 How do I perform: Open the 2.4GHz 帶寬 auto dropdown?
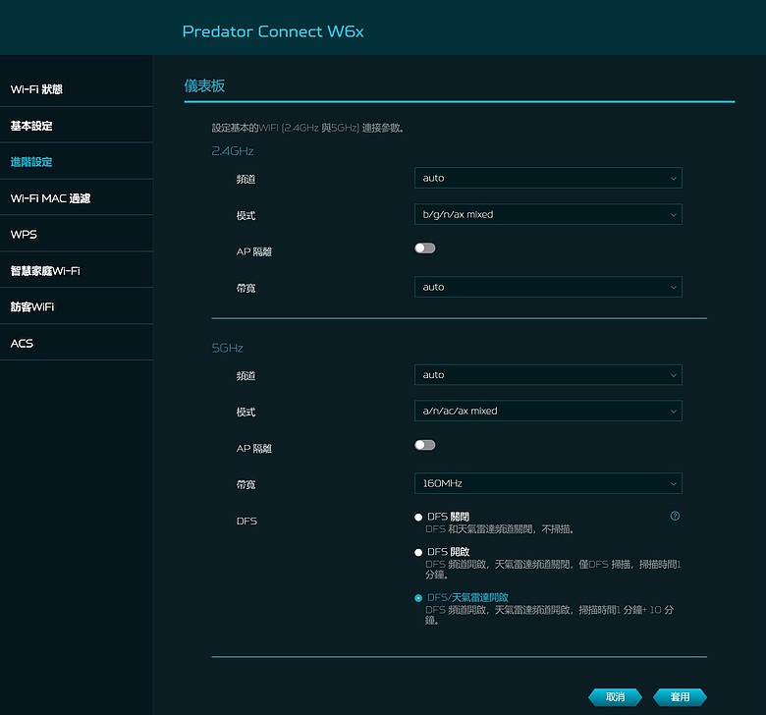[x=548, y=287]
